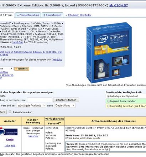Click the 'aktivieren' link
Screen dimensions: 146x157
click(7, 75)
